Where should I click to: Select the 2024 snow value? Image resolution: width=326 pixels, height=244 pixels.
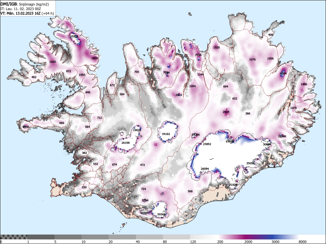(226, 112)
